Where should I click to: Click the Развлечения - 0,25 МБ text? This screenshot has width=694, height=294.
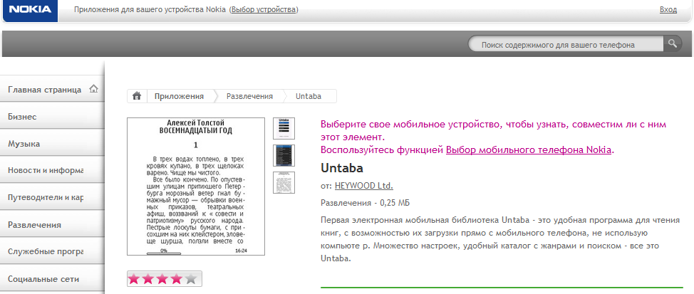(x=365, y=203)
